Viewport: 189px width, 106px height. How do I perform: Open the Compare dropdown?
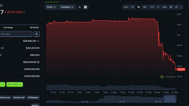click(67, 7)
